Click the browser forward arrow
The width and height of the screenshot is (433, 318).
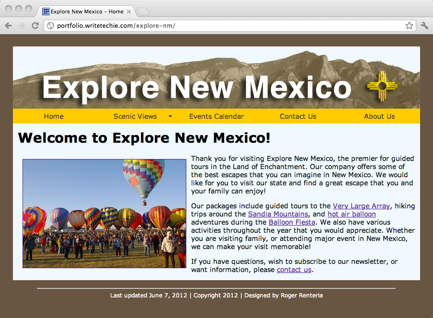click(22, 25)
